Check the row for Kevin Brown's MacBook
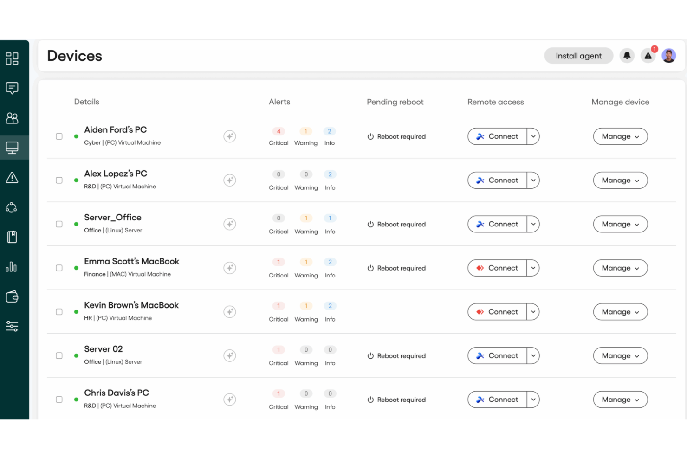The width and height of the screenshot is (687, 458). pyautogui.click(x=59, y=311)
